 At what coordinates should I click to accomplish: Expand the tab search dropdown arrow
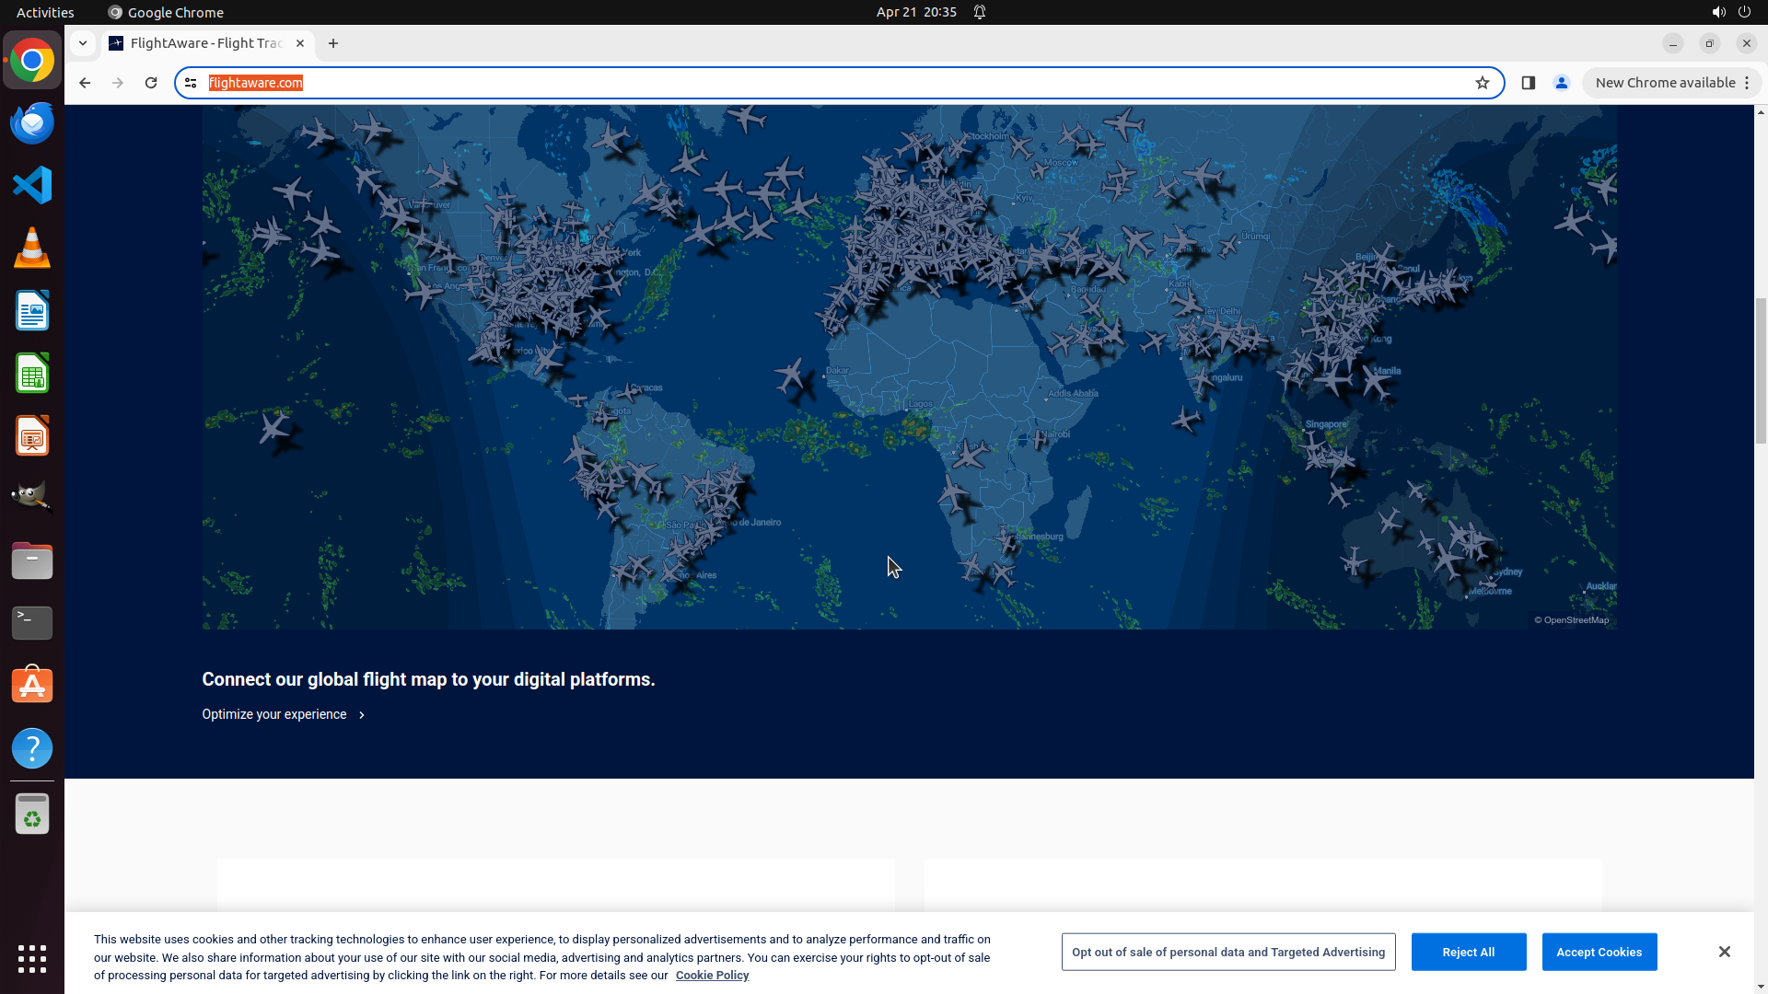coord(83,43)
